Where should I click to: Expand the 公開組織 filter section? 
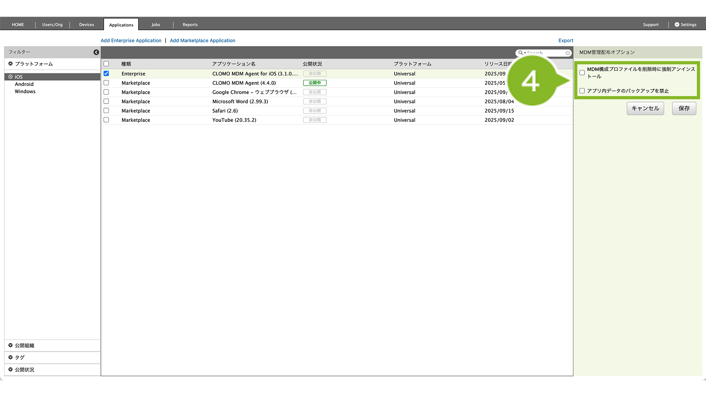click(x=24, y=346)
